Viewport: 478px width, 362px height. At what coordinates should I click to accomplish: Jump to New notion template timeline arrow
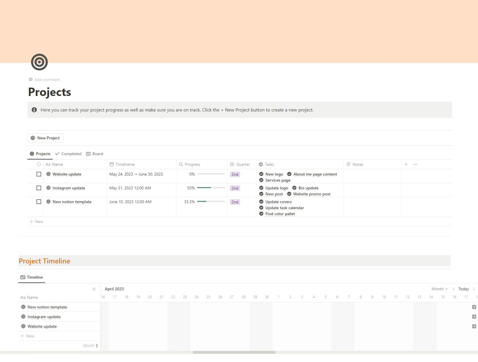pos(474,307)
